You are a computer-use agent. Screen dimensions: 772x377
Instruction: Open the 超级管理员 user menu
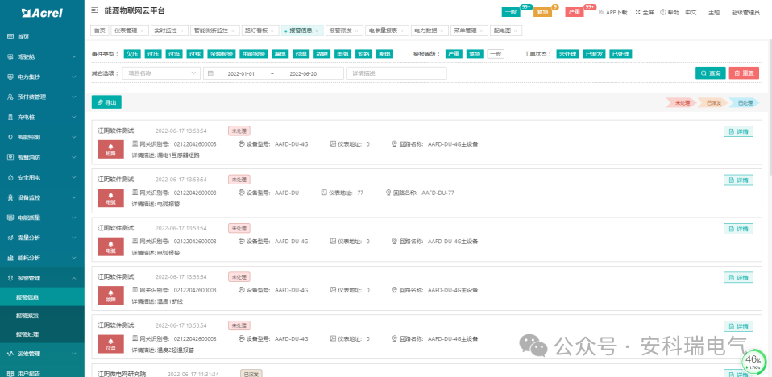[x=745, y=12]
